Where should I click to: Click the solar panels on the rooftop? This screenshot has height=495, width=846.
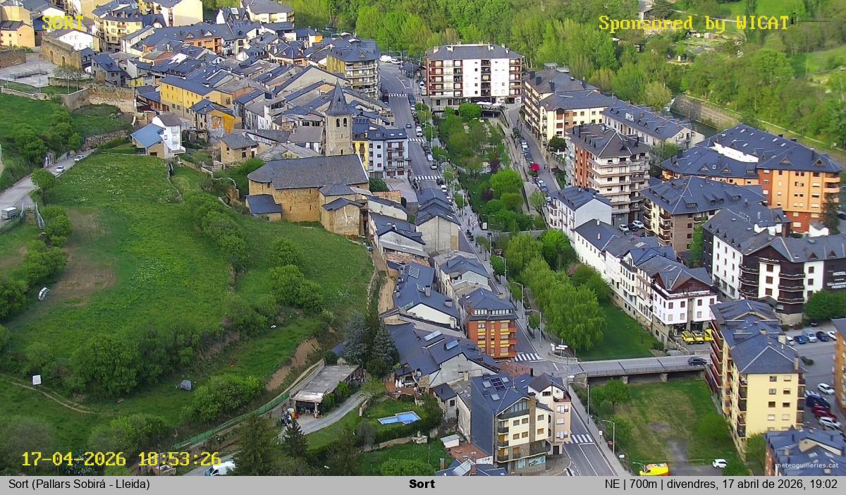[498, 384]
